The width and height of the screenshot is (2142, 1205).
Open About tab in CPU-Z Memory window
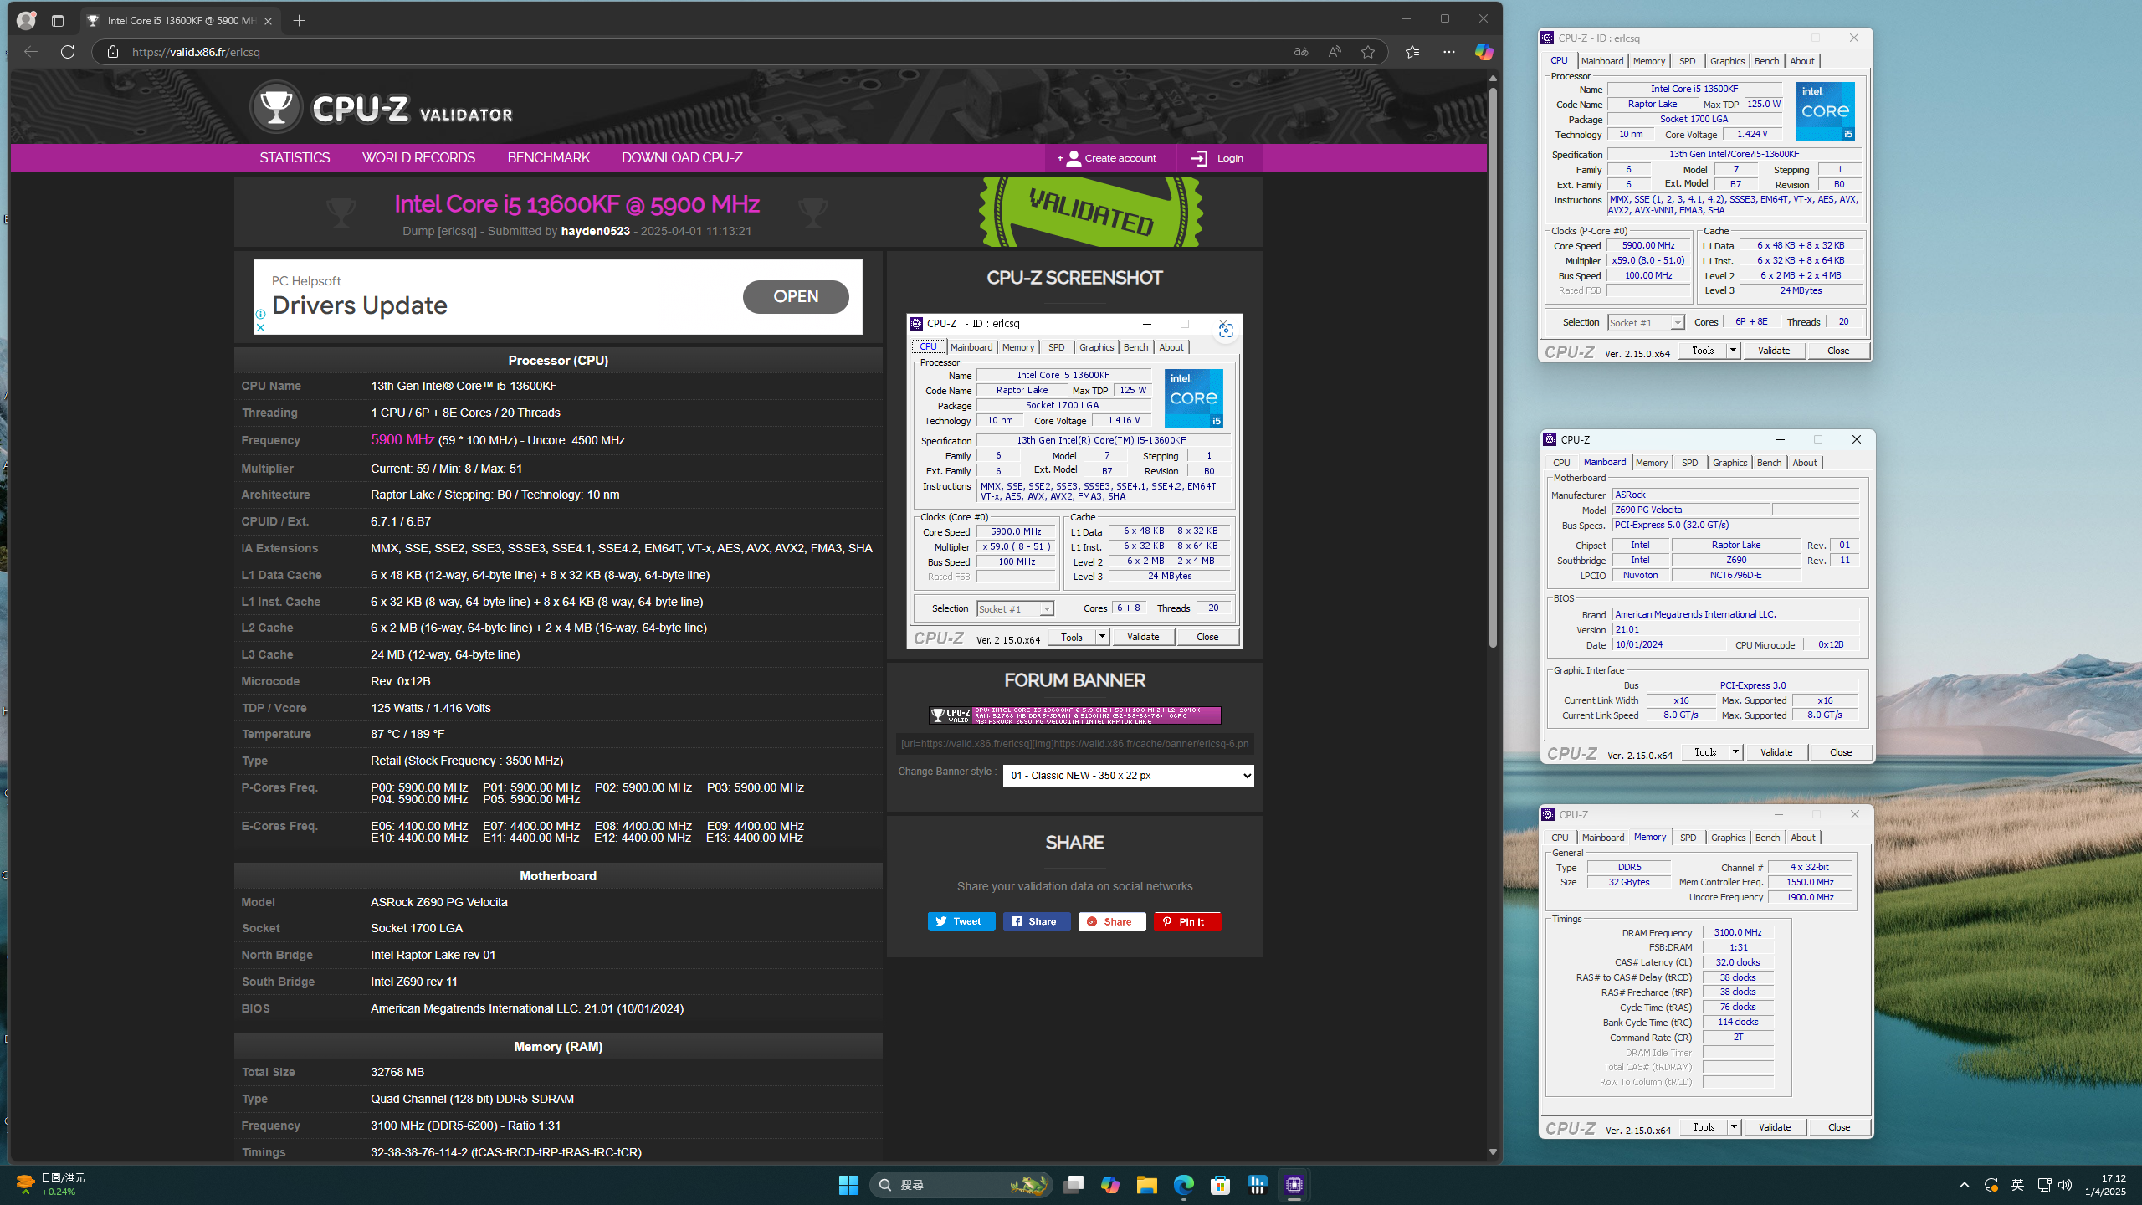click(x=1803, y=838)
